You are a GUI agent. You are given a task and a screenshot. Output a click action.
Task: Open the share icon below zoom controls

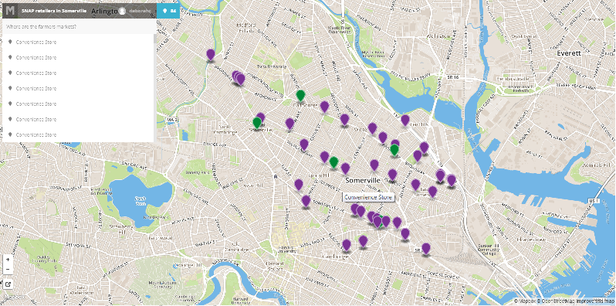pos(8,284)
